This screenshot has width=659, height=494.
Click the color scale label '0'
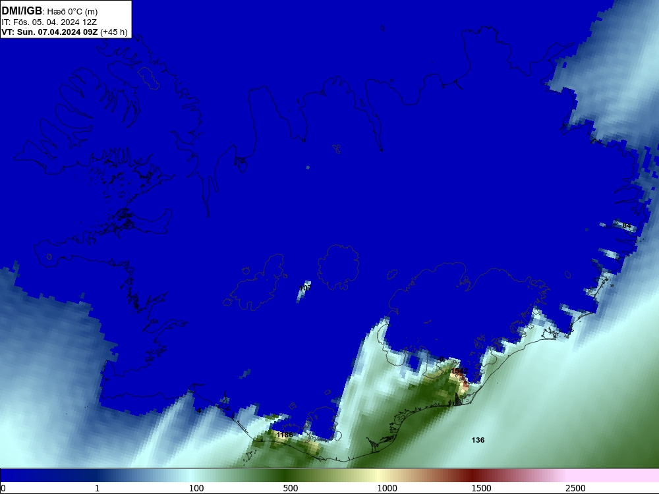[x=3, y=488]
